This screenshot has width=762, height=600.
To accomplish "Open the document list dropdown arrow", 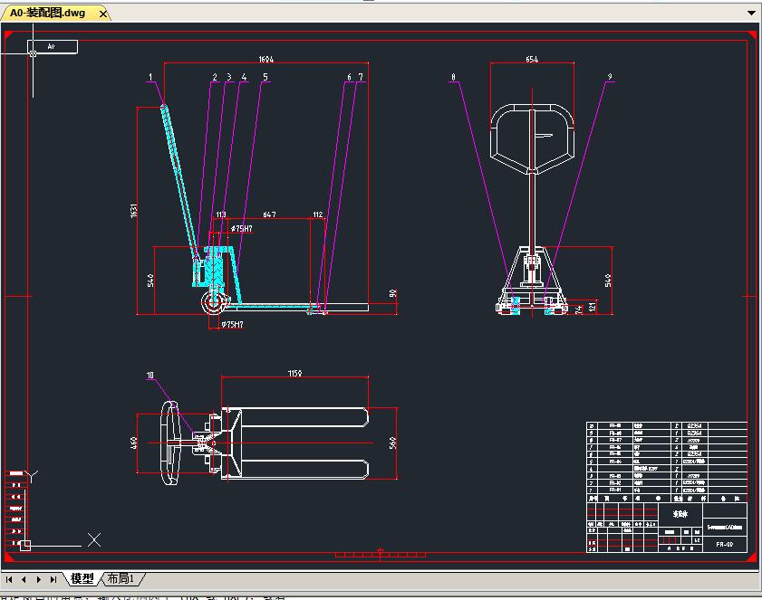I will pyautogui.click(x=751, y=14).
